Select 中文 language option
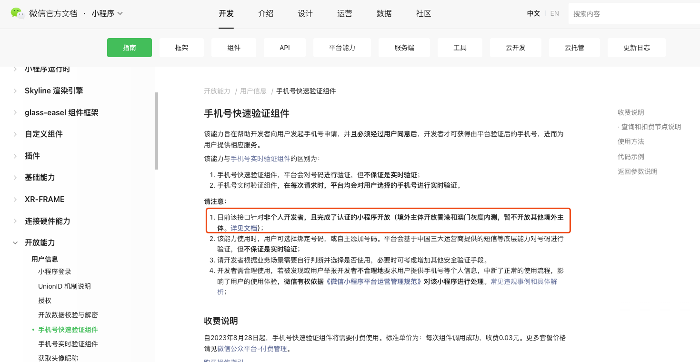This screenshot has height=362, width=700. click(533, 13)
